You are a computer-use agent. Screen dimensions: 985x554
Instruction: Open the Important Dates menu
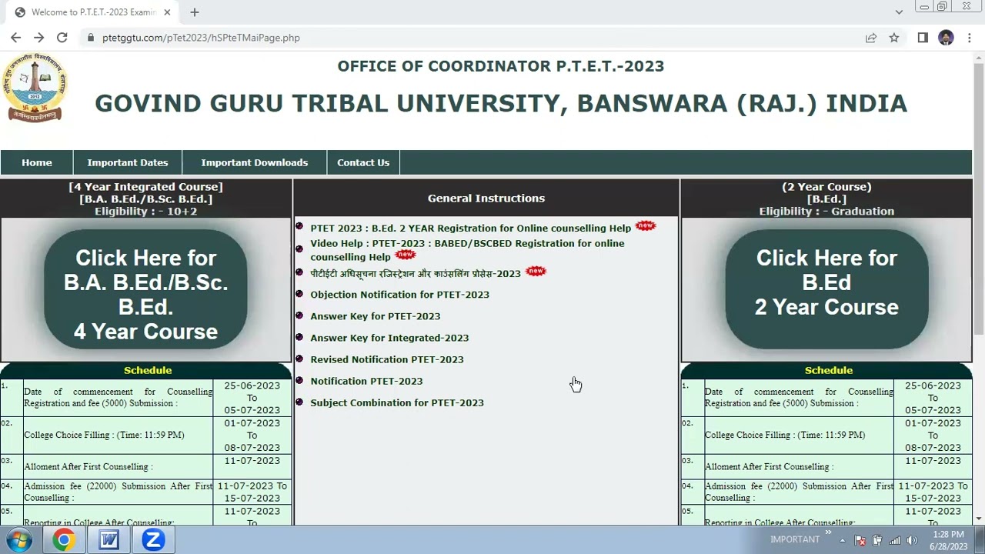point(128,162)
